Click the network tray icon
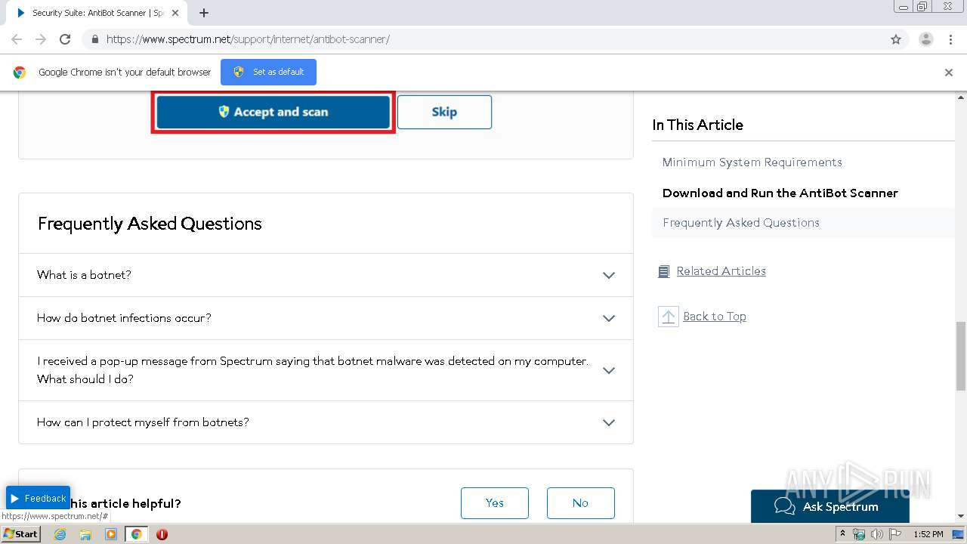Screen dimensions: 967x544 (859, 534)
